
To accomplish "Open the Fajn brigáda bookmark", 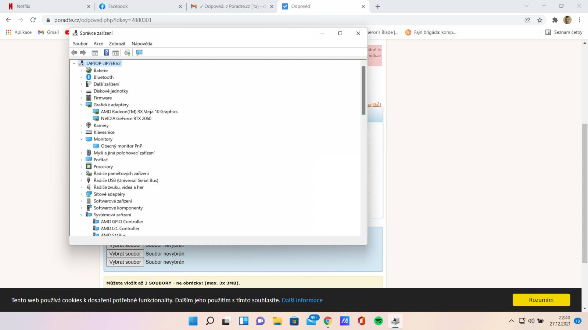I will (431, 32).
